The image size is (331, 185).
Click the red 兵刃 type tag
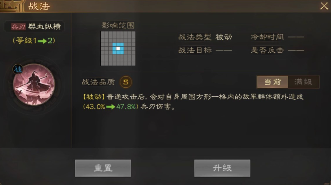tap(18, 27)
